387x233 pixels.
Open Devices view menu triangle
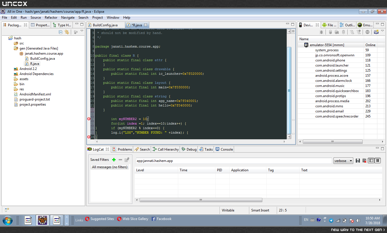click(382, 31)
